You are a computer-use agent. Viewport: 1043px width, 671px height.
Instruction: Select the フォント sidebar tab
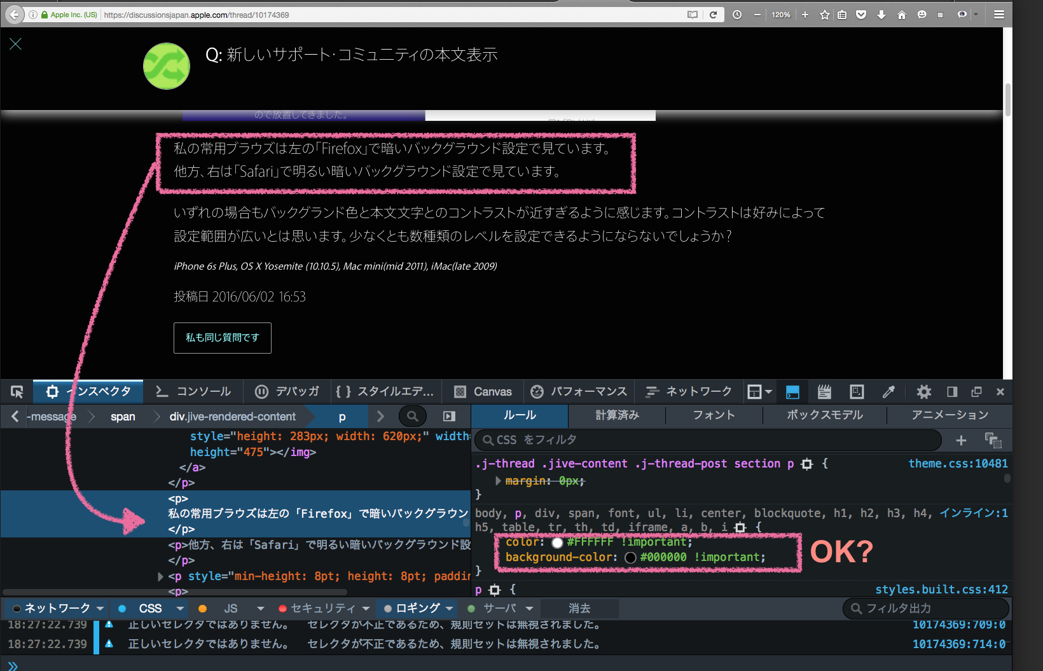pyautogui.click(x=714, y=415)
